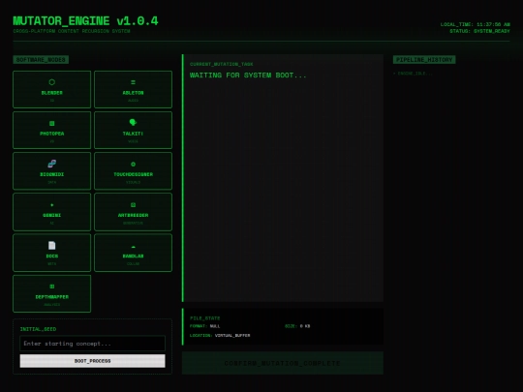The image size is (523, 392).
Task: Select the Blender 3D node icon
Action: (x=51, y=82)
